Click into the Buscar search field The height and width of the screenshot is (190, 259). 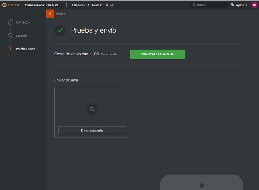(x=211, y=5)
